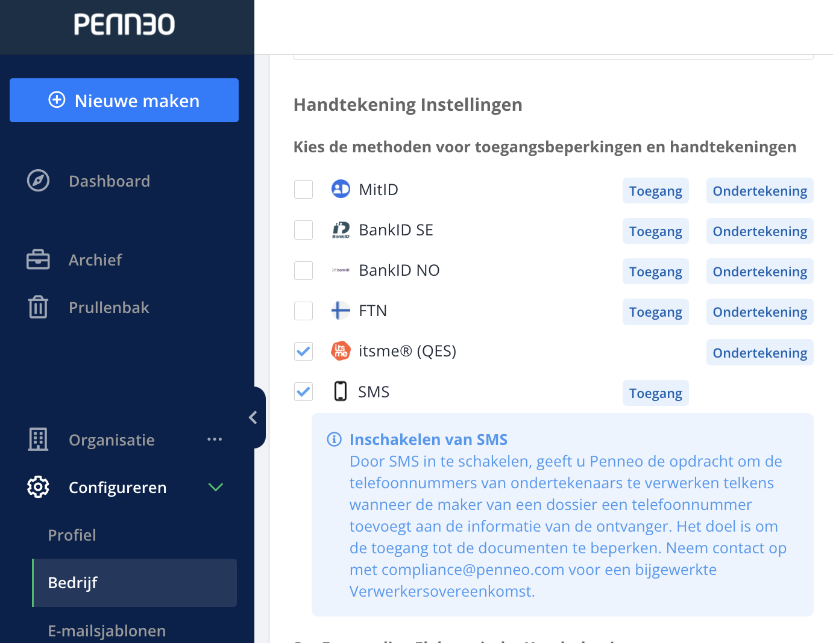Click the Toegang tag for SMS
This screenshot has width=833, height=643.
point(656,393)
